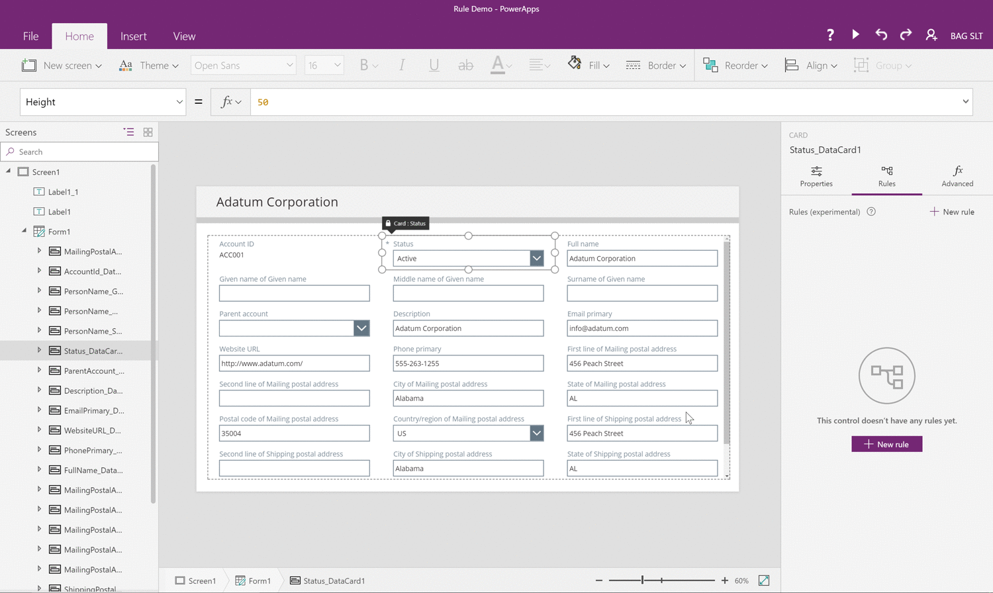The image size is (993, 593).
Task: Switch Screens pane to thumbnail grid view
Action: 148,132
